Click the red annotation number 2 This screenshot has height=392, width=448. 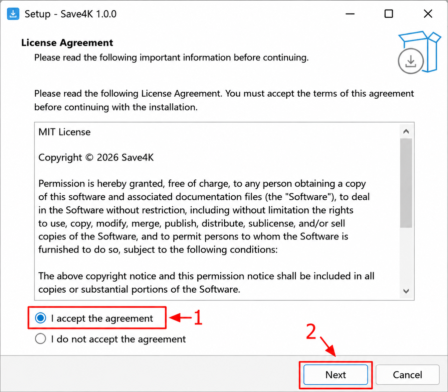[x=311, y=332]
